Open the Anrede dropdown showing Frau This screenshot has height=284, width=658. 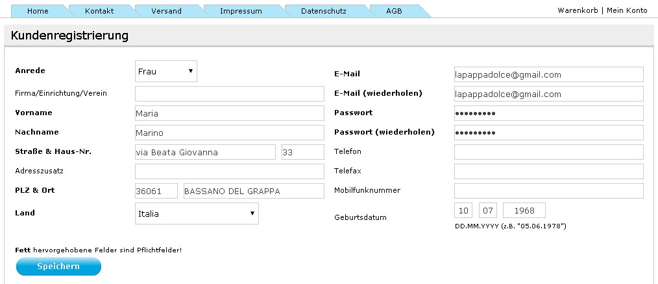pos(165,71)
